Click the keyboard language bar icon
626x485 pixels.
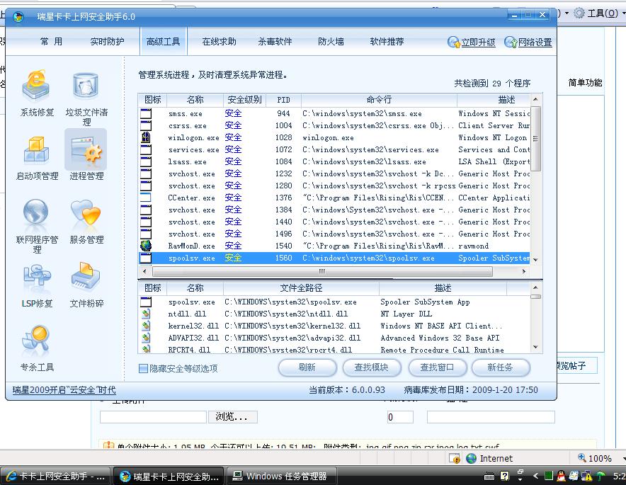click(489, 476)
